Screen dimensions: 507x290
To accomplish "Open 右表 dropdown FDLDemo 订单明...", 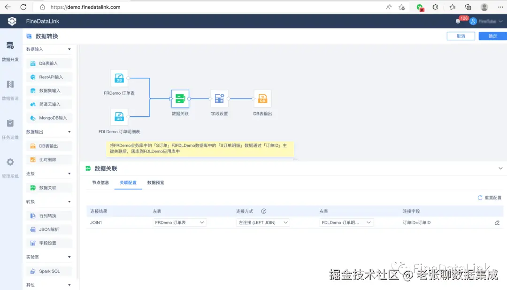I will coord(346,222).
